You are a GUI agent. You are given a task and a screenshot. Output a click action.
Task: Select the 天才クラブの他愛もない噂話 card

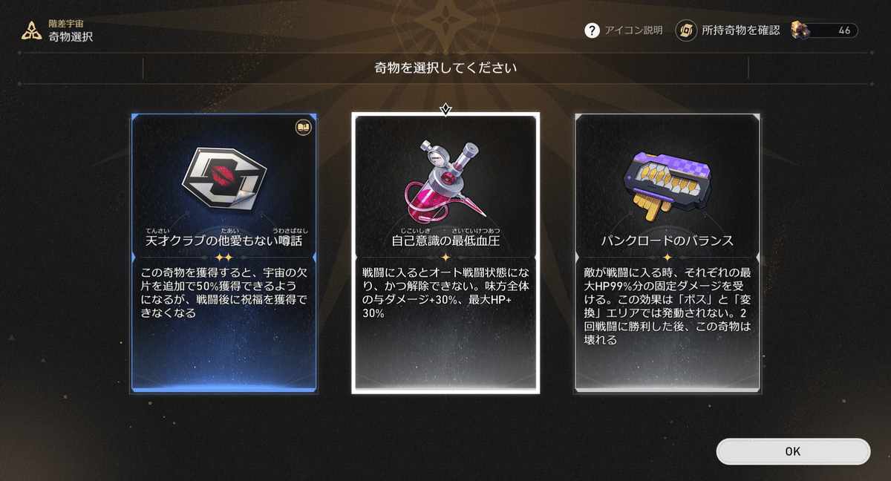(223, 252)
